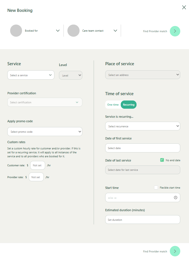
Task: Open the clock picker in Start time
Action: point(175,198)
